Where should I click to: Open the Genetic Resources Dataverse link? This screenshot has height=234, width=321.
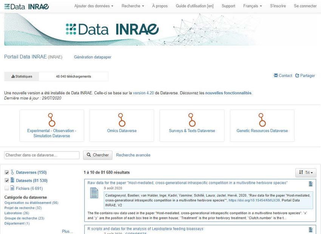tap(262, 131)
